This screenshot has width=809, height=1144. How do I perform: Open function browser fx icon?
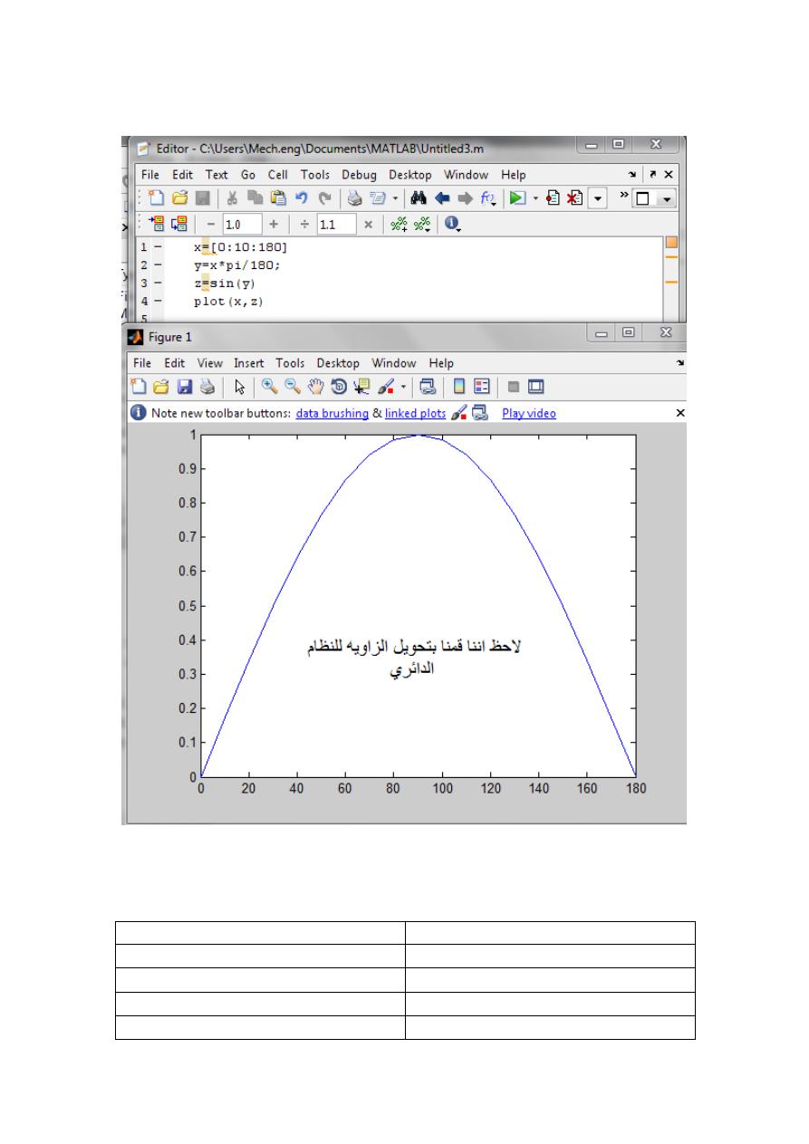click(488, 197)
